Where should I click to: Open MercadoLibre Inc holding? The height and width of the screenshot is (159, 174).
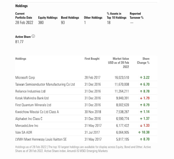pos(27,126)
